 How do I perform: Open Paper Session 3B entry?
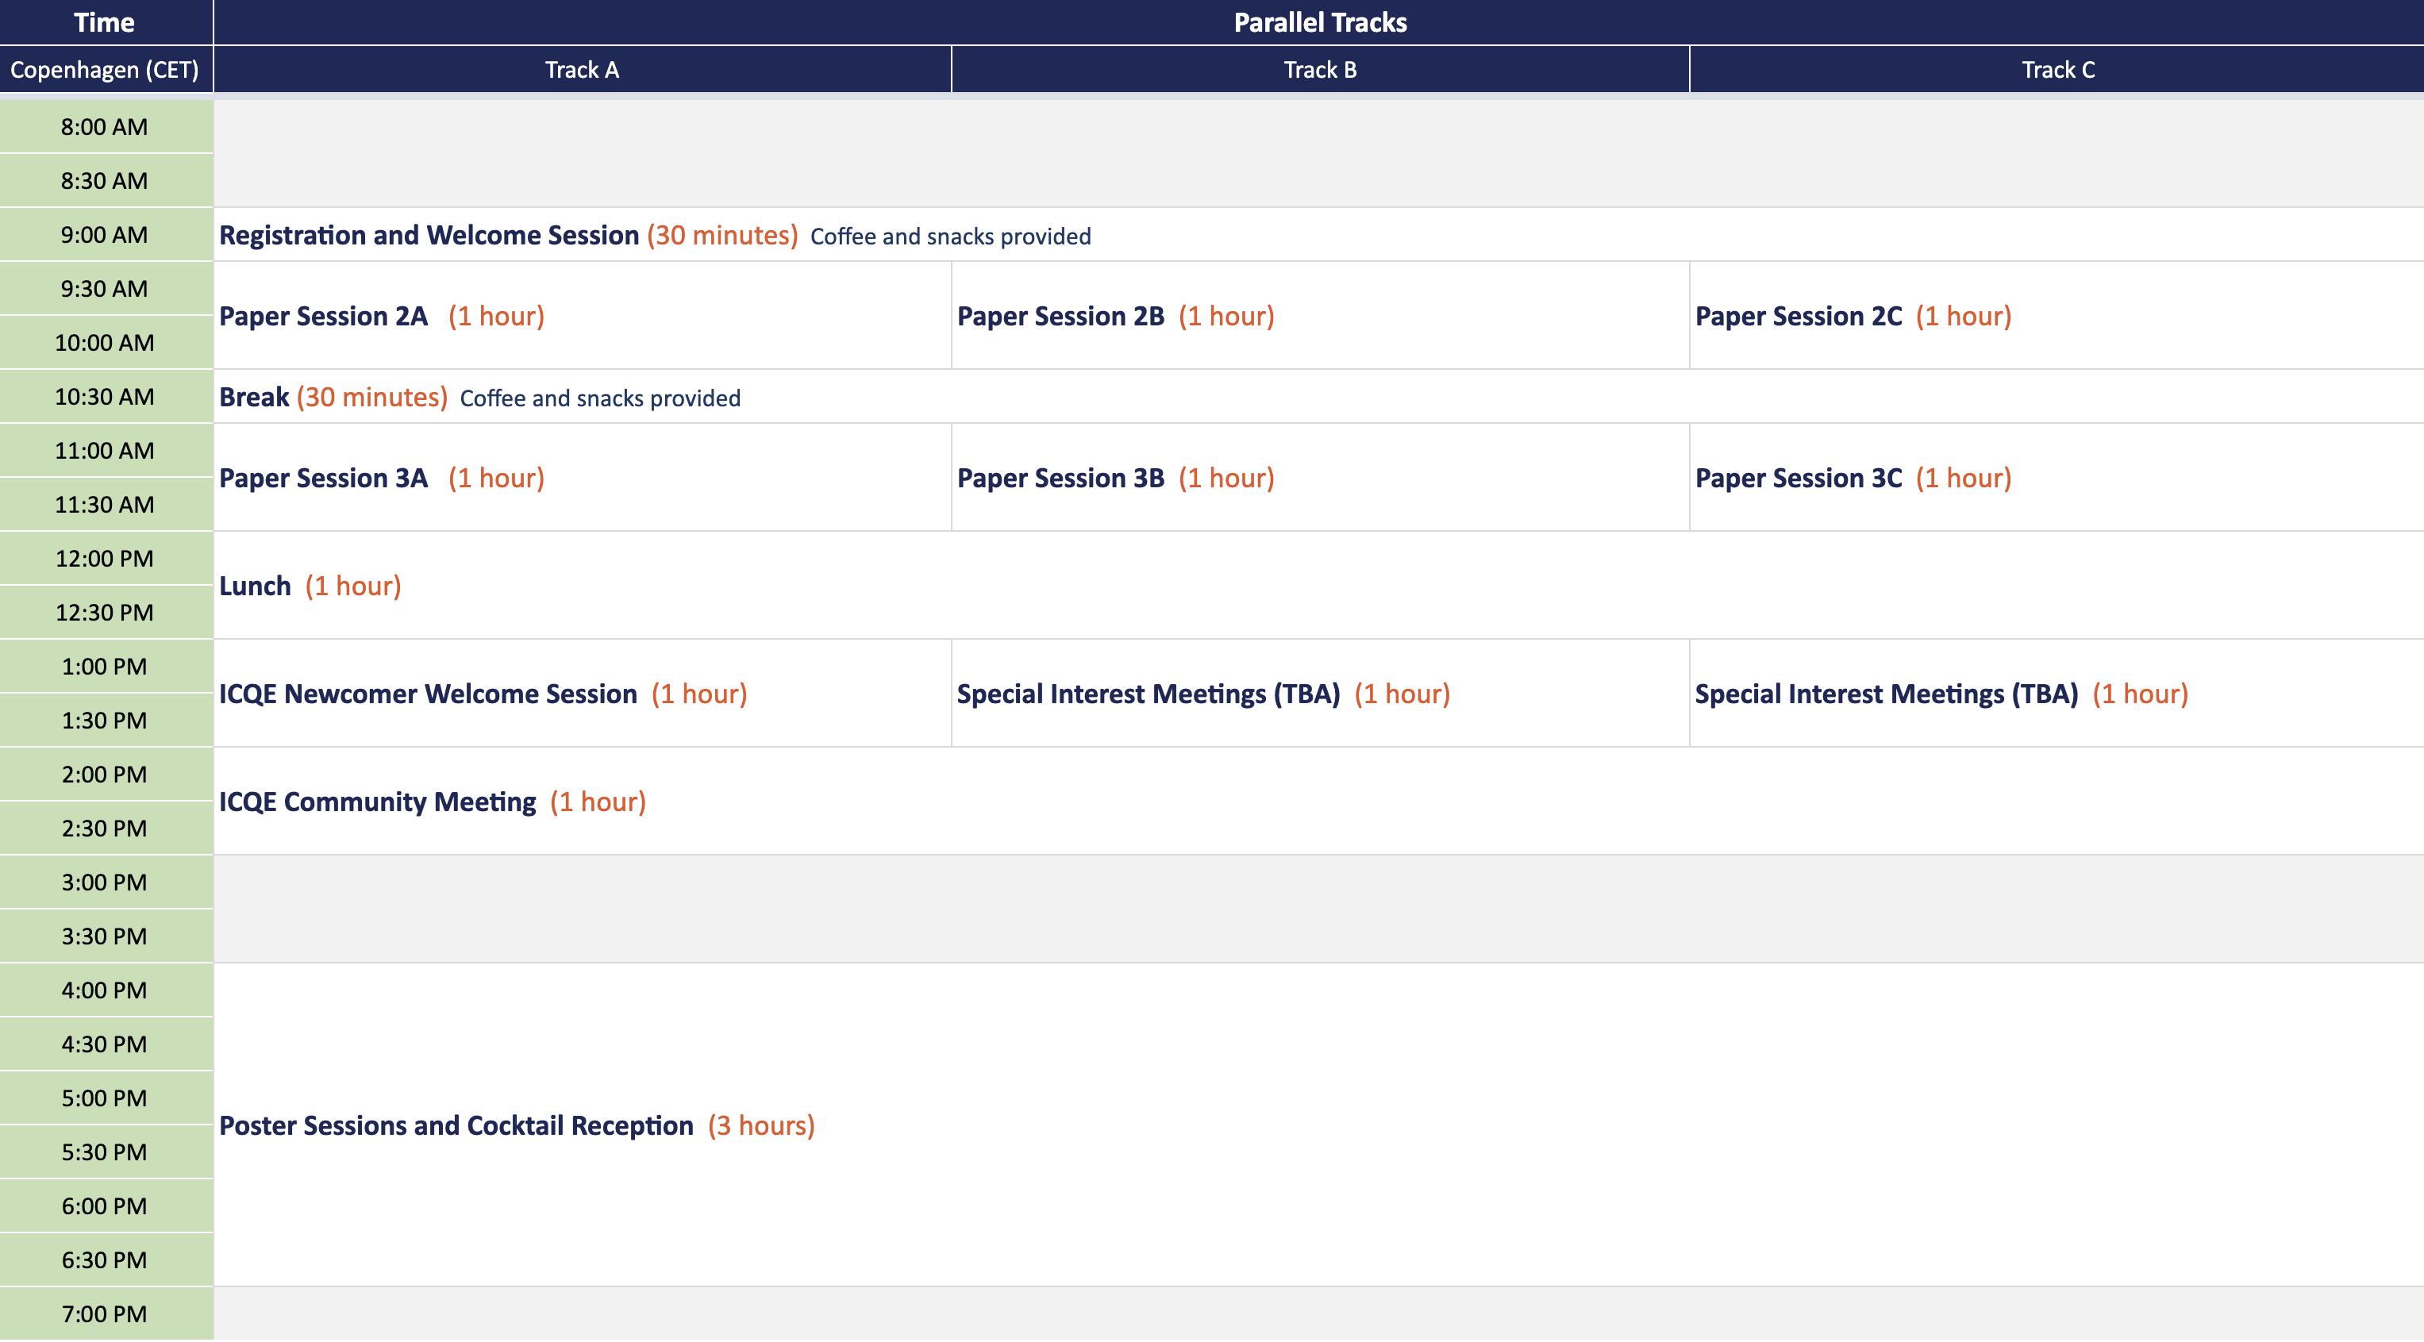click(x=1320, y=477)
